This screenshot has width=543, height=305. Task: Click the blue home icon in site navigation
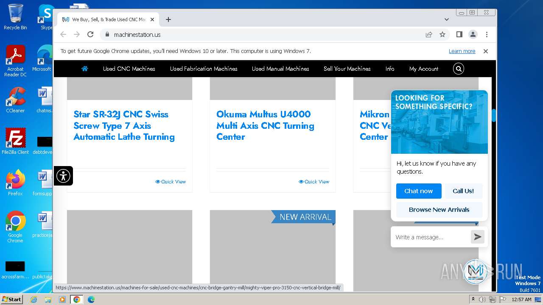(x=85, y=69)
